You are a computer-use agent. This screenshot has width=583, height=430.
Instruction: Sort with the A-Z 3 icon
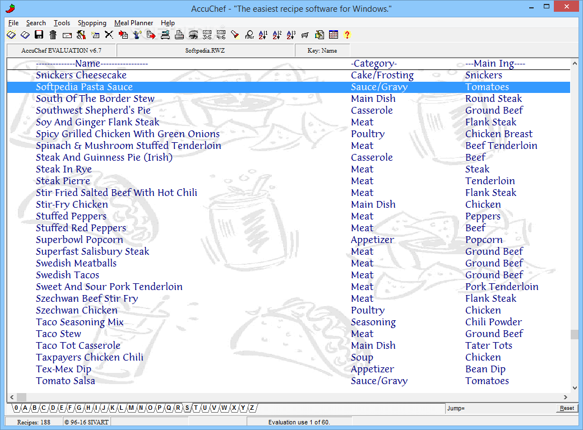(291, 35)
